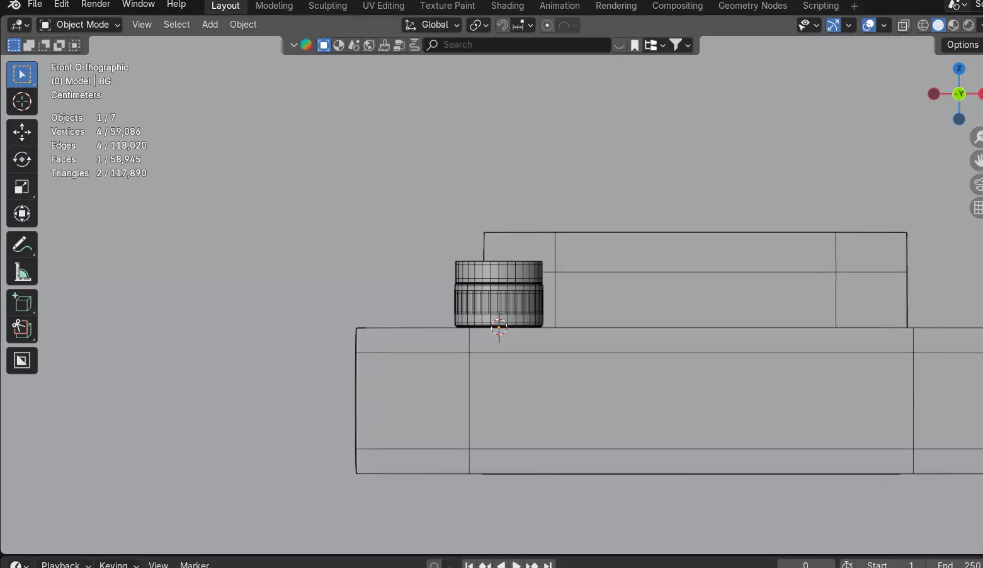Open the pivot point dropdown

click(x=479, y=25)
